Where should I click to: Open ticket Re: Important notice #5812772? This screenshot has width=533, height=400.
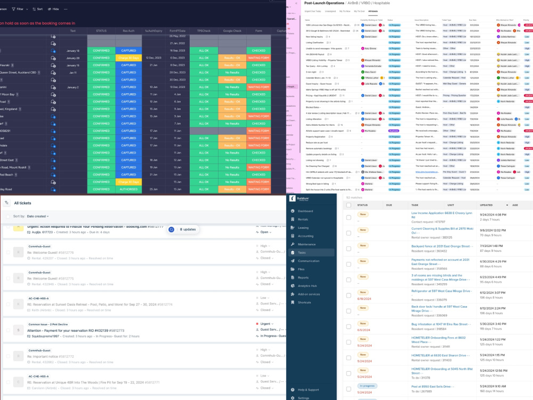click(x=50, y=357)
